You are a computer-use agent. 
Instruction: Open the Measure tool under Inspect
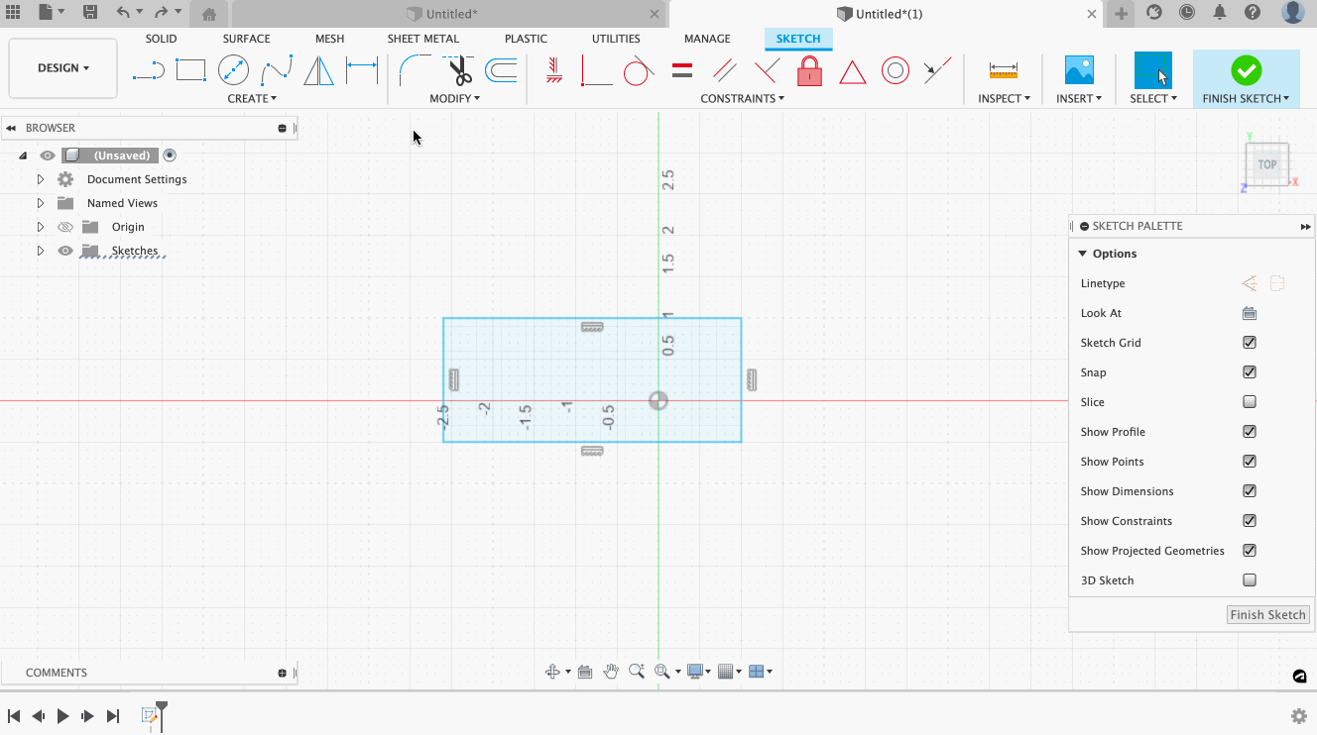click(x=1003, y=70)
